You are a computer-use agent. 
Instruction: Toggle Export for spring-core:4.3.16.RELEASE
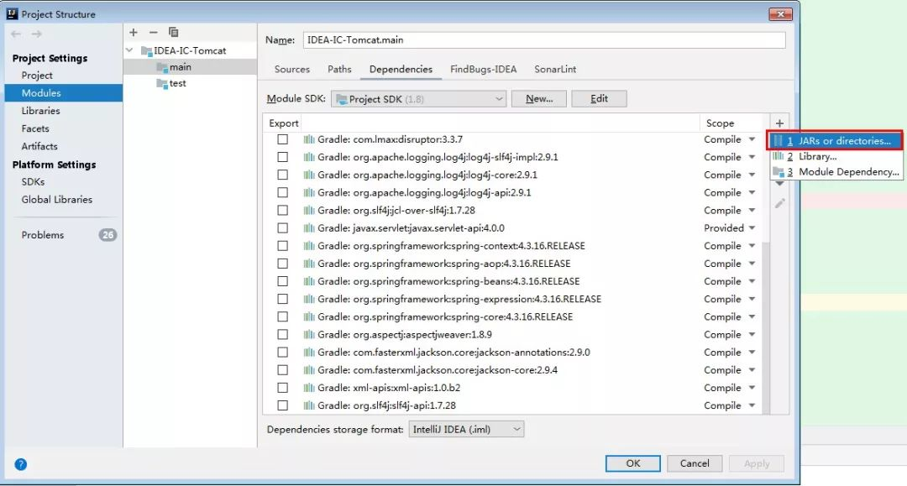tap(282, 316)
